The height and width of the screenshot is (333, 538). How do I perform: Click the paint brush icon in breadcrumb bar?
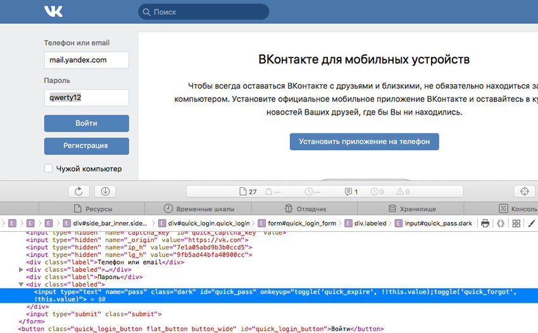click(x=532, y=223)
